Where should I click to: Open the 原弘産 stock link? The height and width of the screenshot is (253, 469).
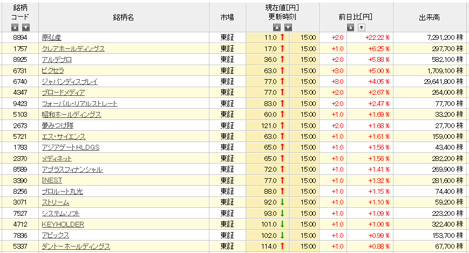tap(51, 38)
